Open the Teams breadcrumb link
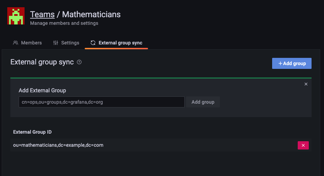 (42, 14)
